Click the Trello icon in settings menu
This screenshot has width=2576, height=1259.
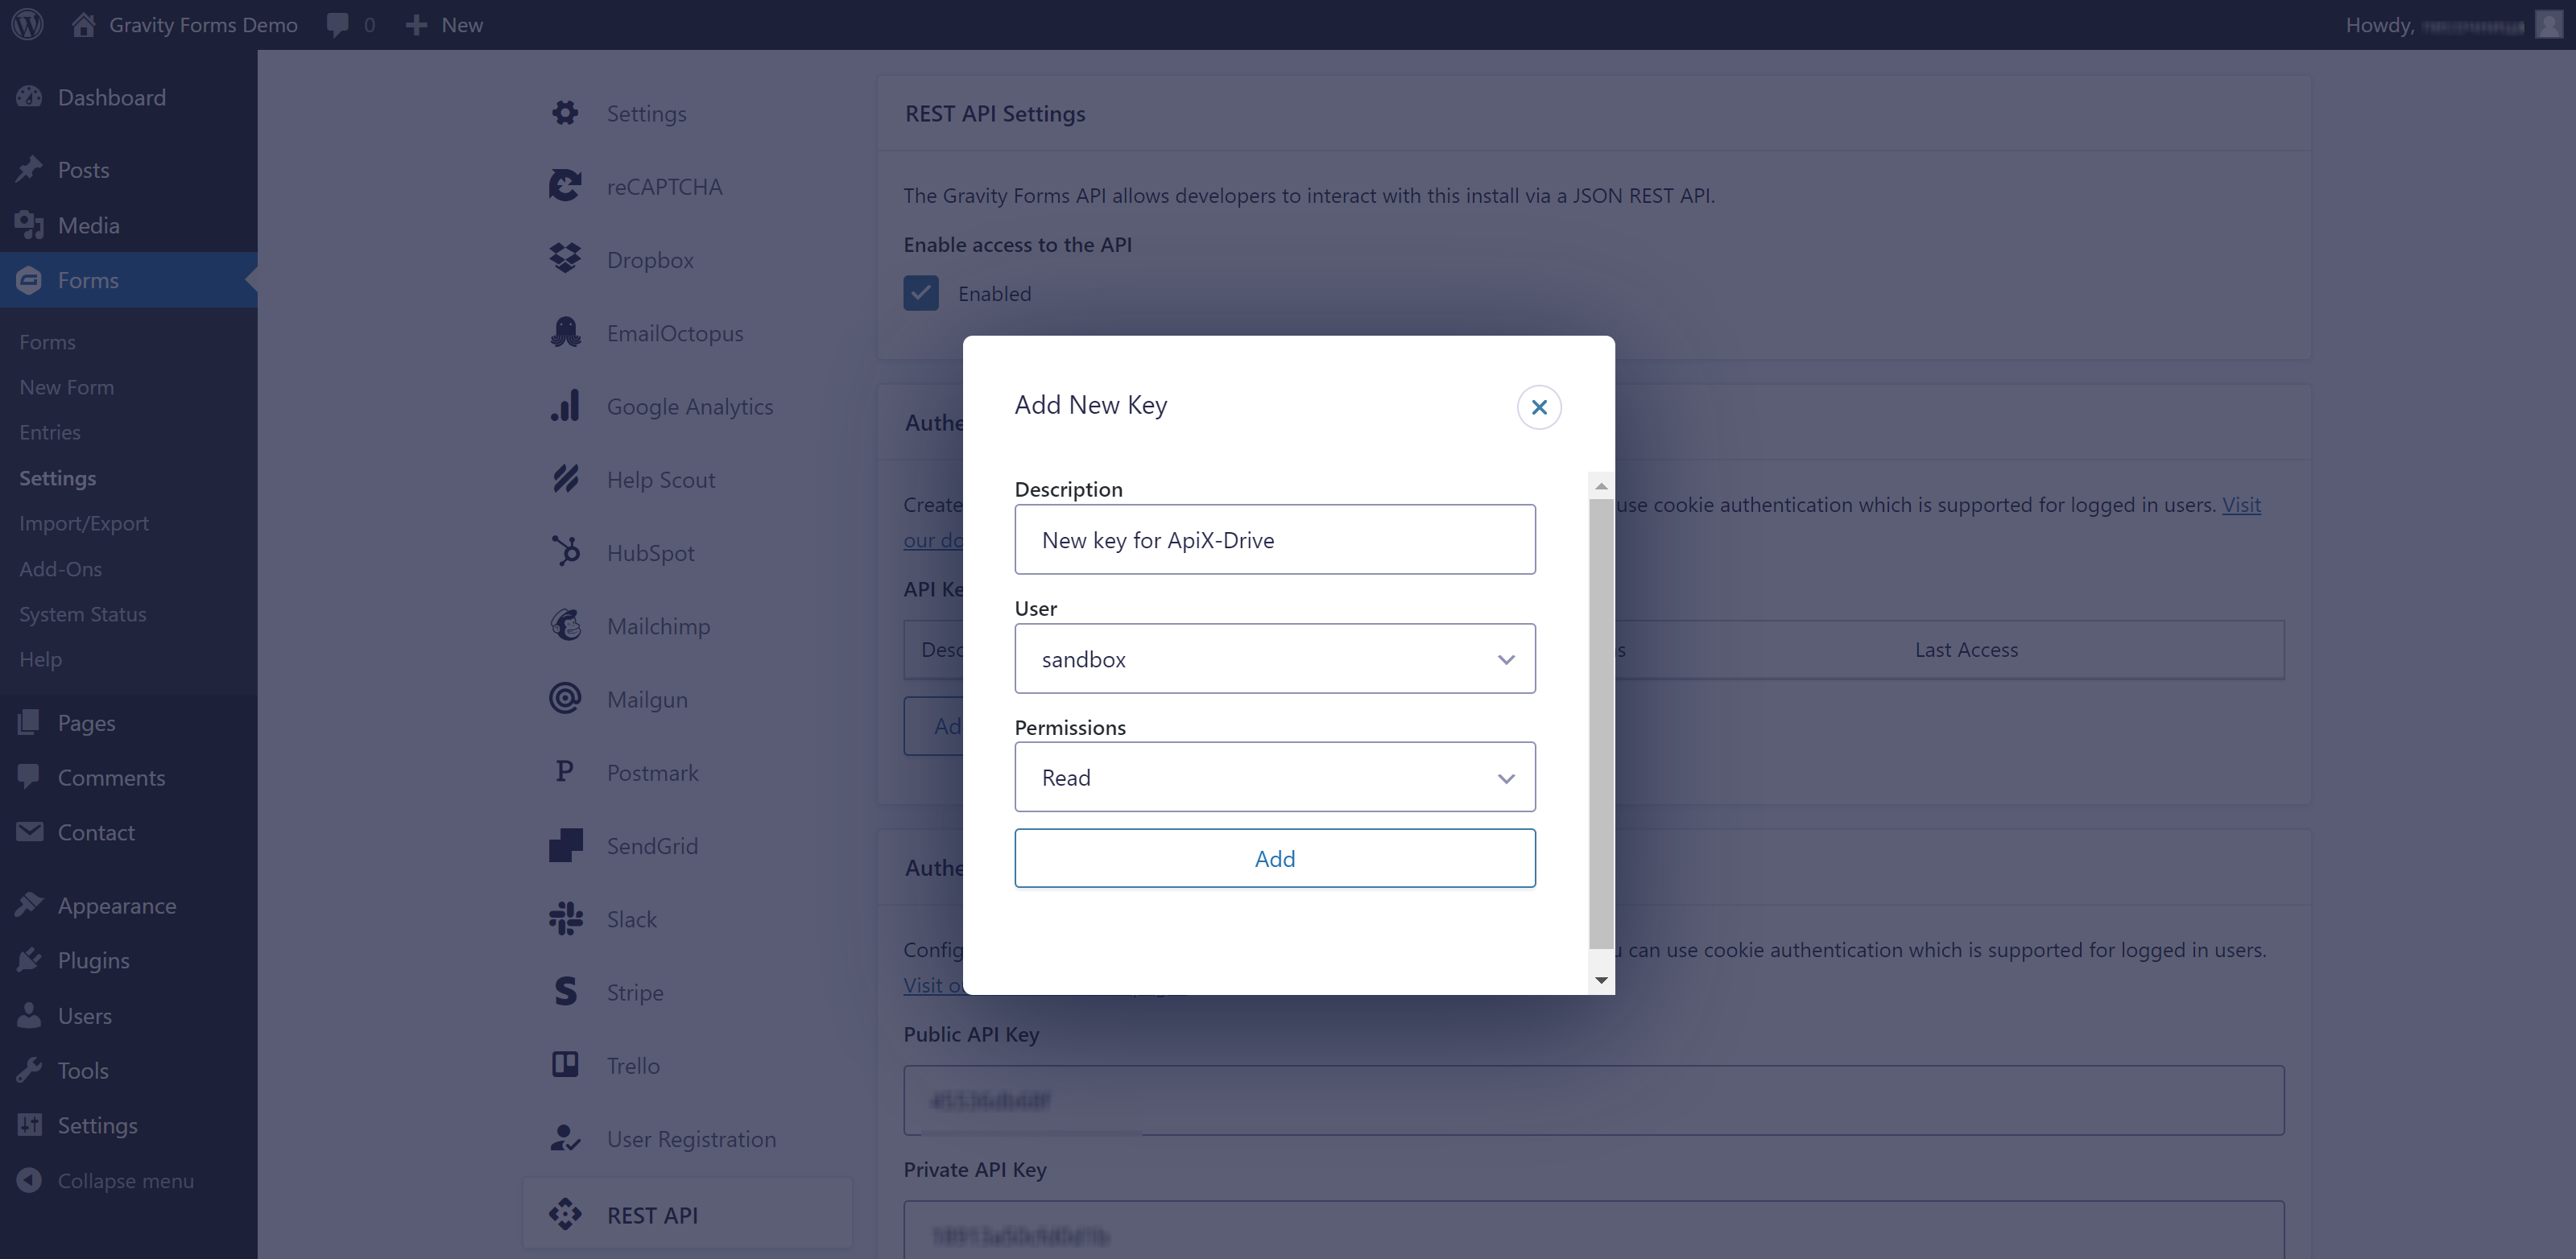coord(569,1063)
